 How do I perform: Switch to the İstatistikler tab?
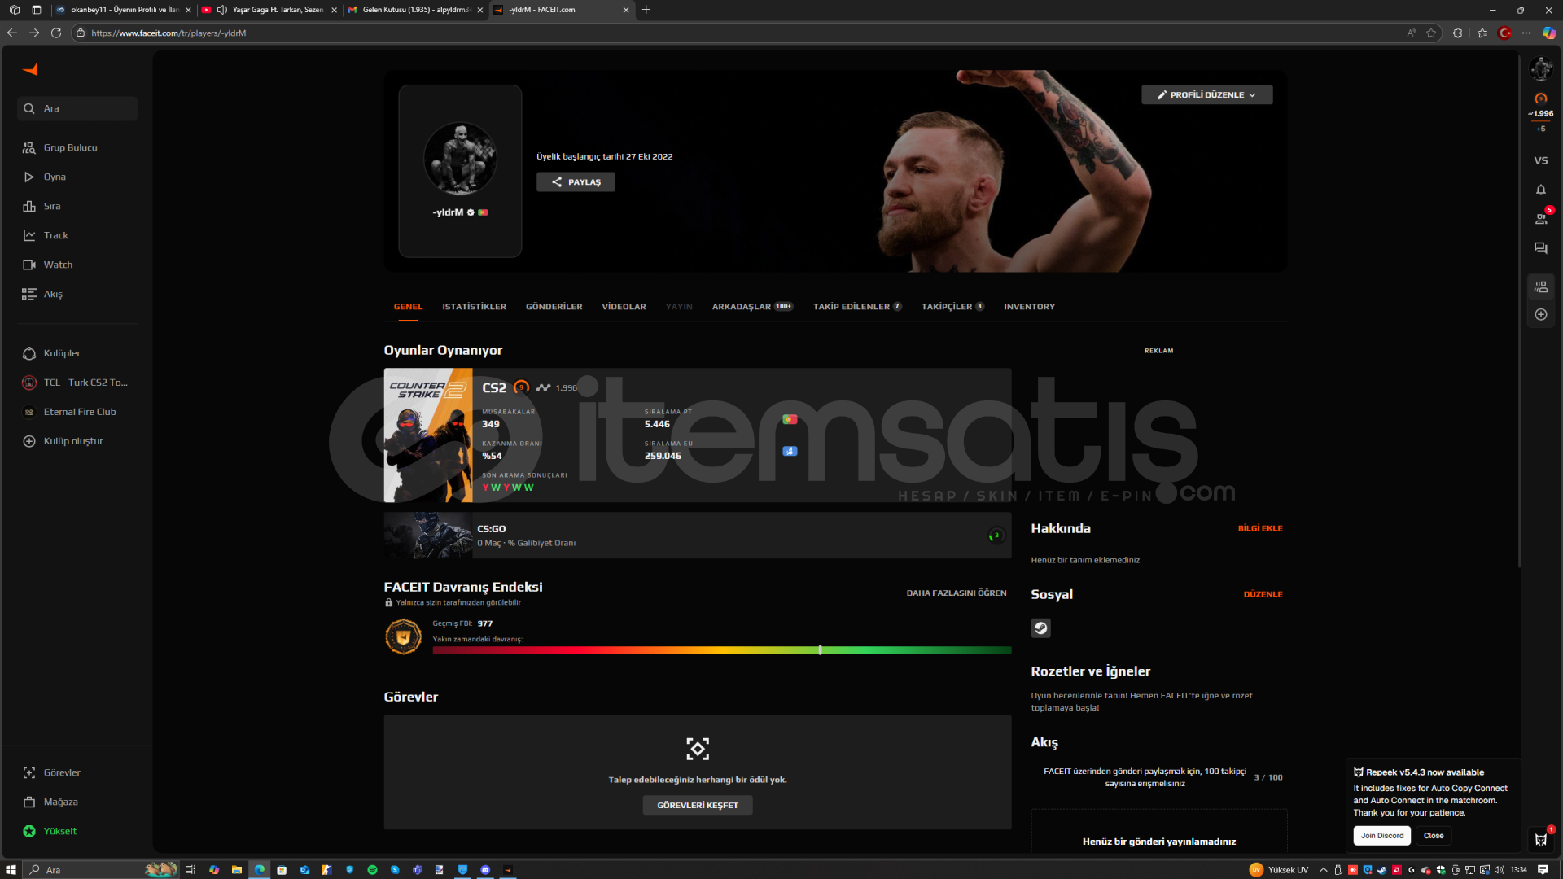click(x=474, y=307)
